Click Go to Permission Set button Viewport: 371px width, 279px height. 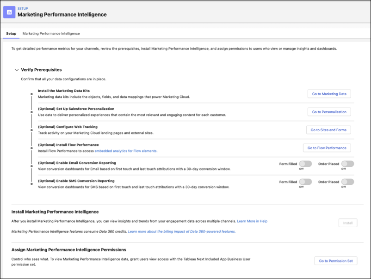336,261
